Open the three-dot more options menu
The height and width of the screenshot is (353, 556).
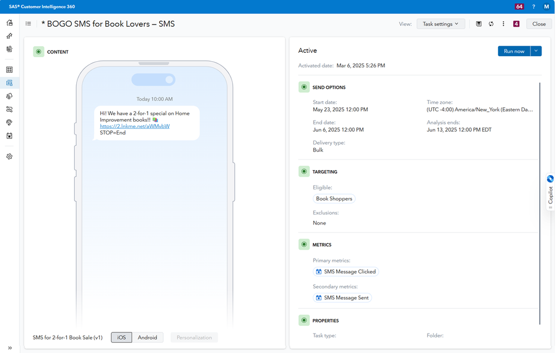click(x=503, y=24)
